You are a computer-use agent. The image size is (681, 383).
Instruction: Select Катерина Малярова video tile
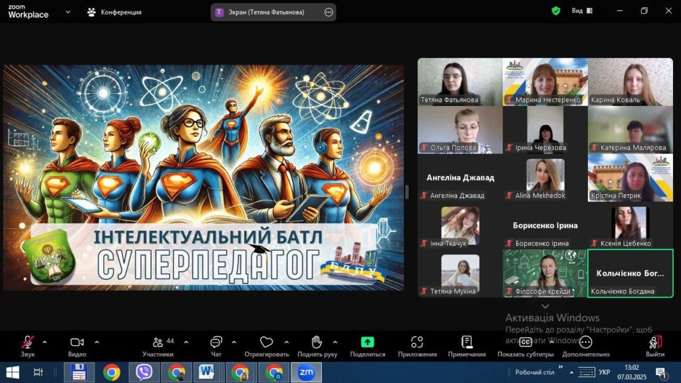pyautogui.click(x=630, y=130)
